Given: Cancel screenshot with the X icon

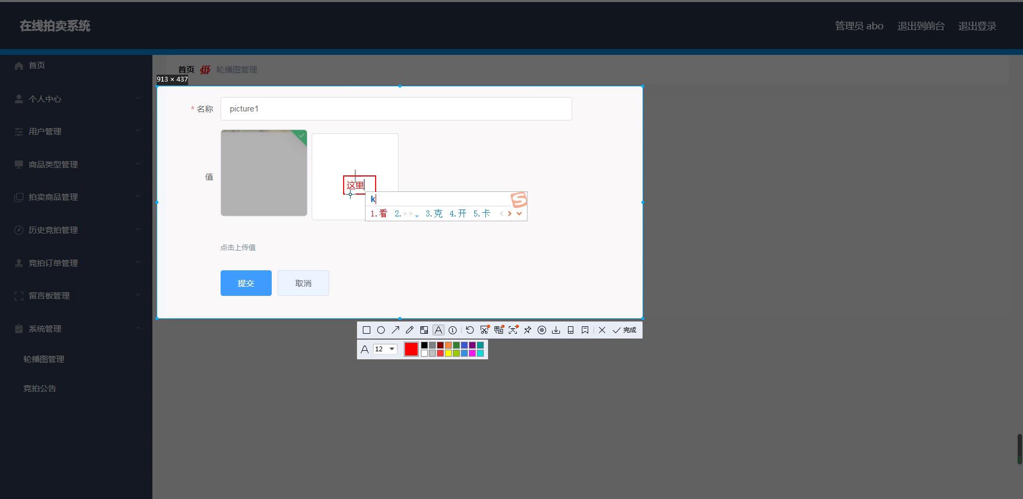Looking at the screenshot, I should pos(602,330).
